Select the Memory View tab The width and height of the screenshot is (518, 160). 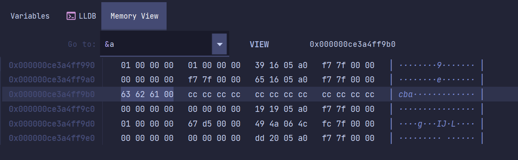tap(134, 16)
